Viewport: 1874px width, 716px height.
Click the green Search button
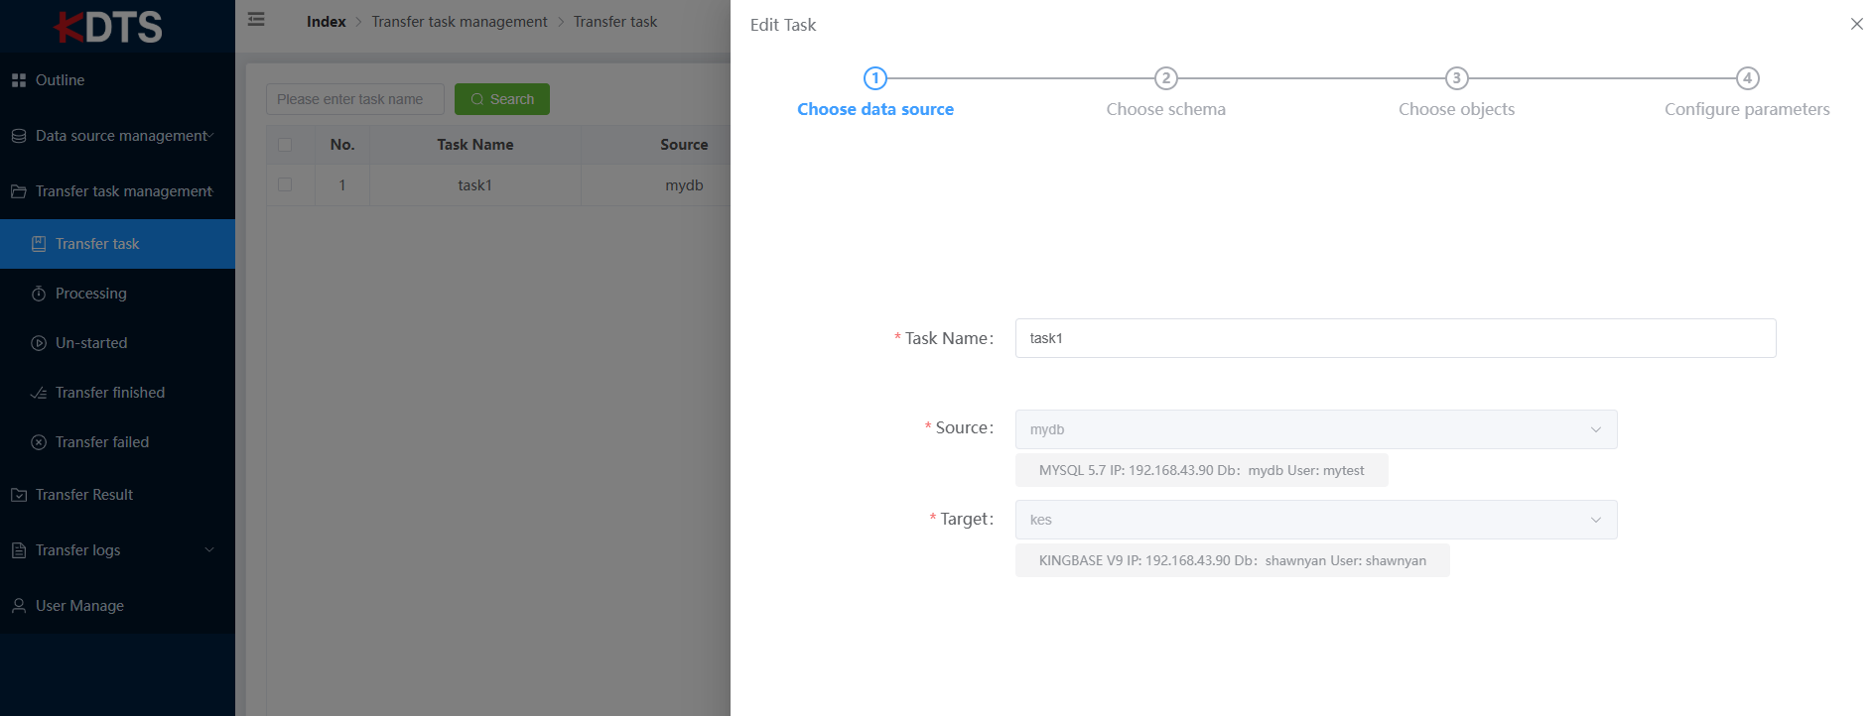pos(502,99)
